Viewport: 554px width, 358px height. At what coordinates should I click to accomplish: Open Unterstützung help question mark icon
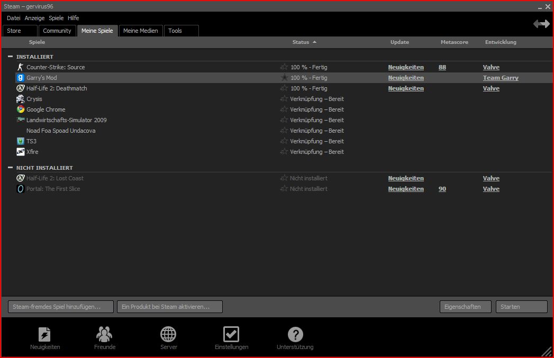point(295,334)
